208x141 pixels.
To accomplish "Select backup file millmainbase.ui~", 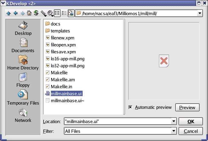I will tap(64, 101).
